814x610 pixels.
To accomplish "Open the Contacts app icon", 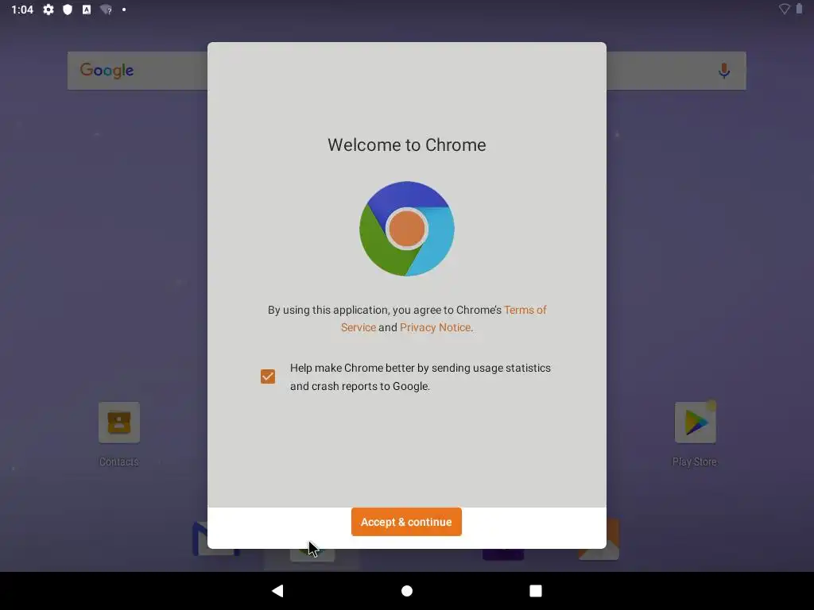I will coord(119,423).
